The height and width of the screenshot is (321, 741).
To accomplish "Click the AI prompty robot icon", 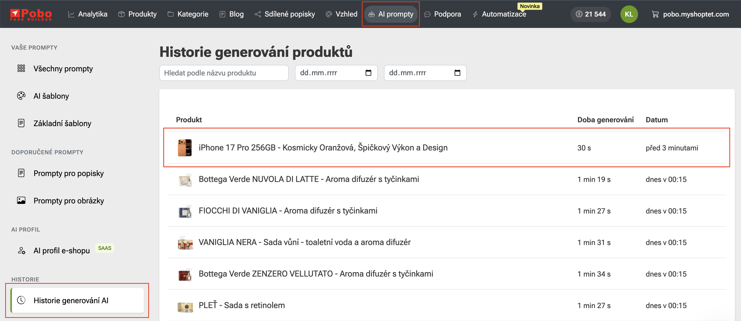I will tap(371, 14).
